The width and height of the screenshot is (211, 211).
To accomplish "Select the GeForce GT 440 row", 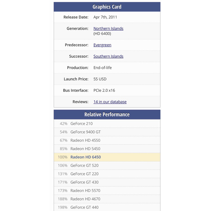I will point(84,207).
